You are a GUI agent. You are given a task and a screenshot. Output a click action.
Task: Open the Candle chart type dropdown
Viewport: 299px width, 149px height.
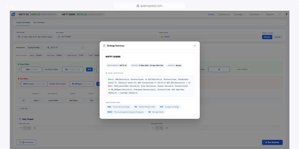tap(60, 56)
